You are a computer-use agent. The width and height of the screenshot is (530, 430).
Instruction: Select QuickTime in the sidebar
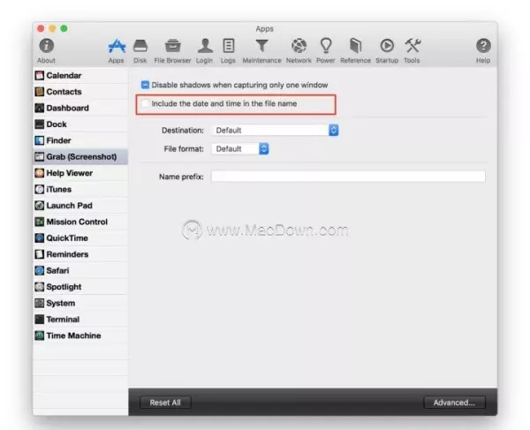click(80, 238)
